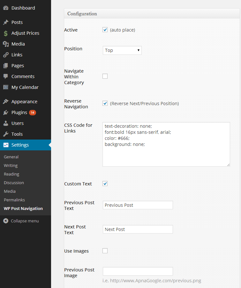Collapse the admin sidebar menu
The width and height of the screenshot is (241, 288).
[x=21, y=221]
